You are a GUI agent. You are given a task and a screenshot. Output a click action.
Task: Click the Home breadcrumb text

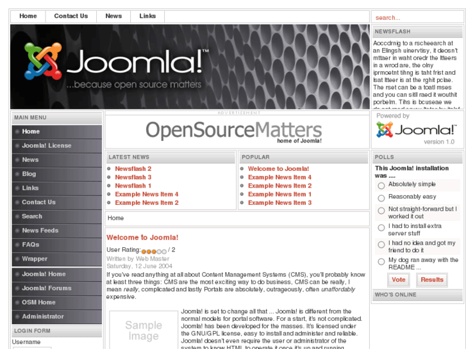pyautogui.click(x=115, y=218)
